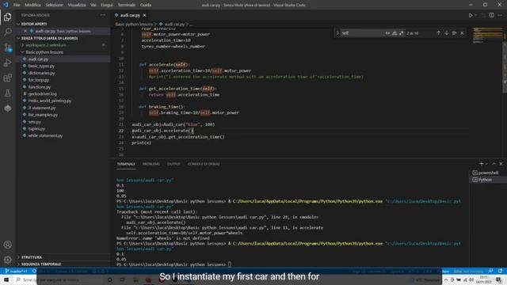
Task: Open the Visualizza menu
Action: click(77, 5)
